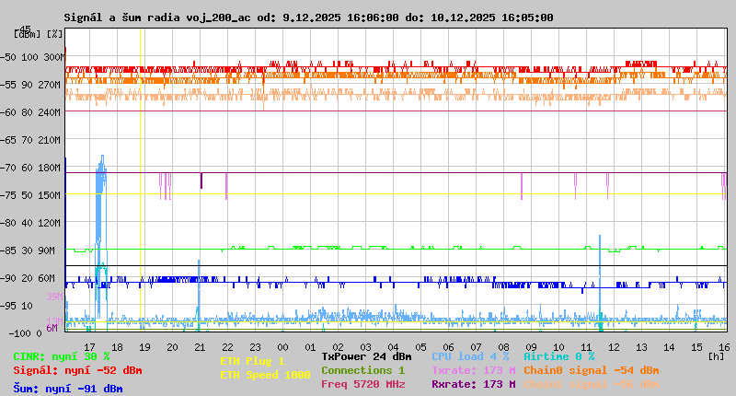736x396 pixels.
Task: Click the '60M' y-axis label
Action: [47, 278]
